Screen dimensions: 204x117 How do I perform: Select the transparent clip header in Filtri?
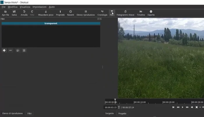[51, 23]
